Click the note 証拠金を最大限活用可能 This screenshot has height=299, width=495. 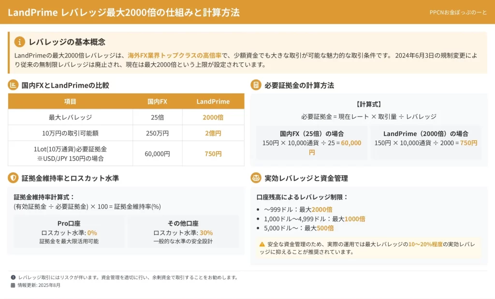[x=69, y=241]
